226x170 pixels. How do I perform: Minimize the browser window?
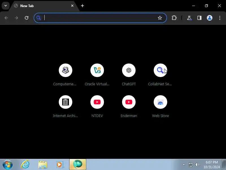coord(194,6)
